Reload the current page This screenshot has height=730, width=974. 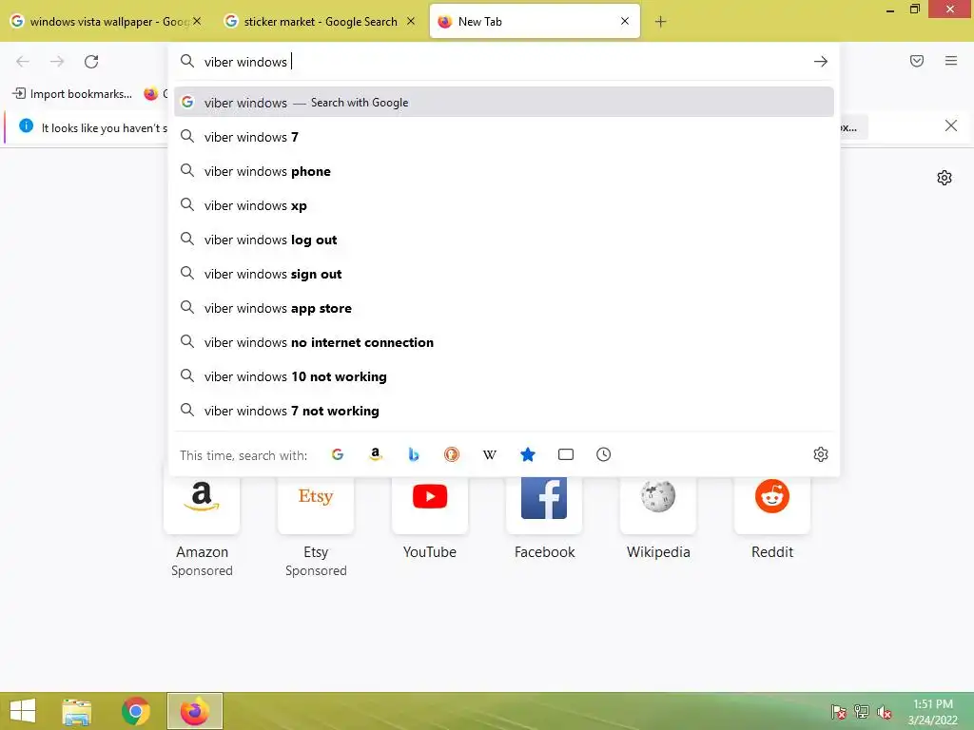point(91,62)
